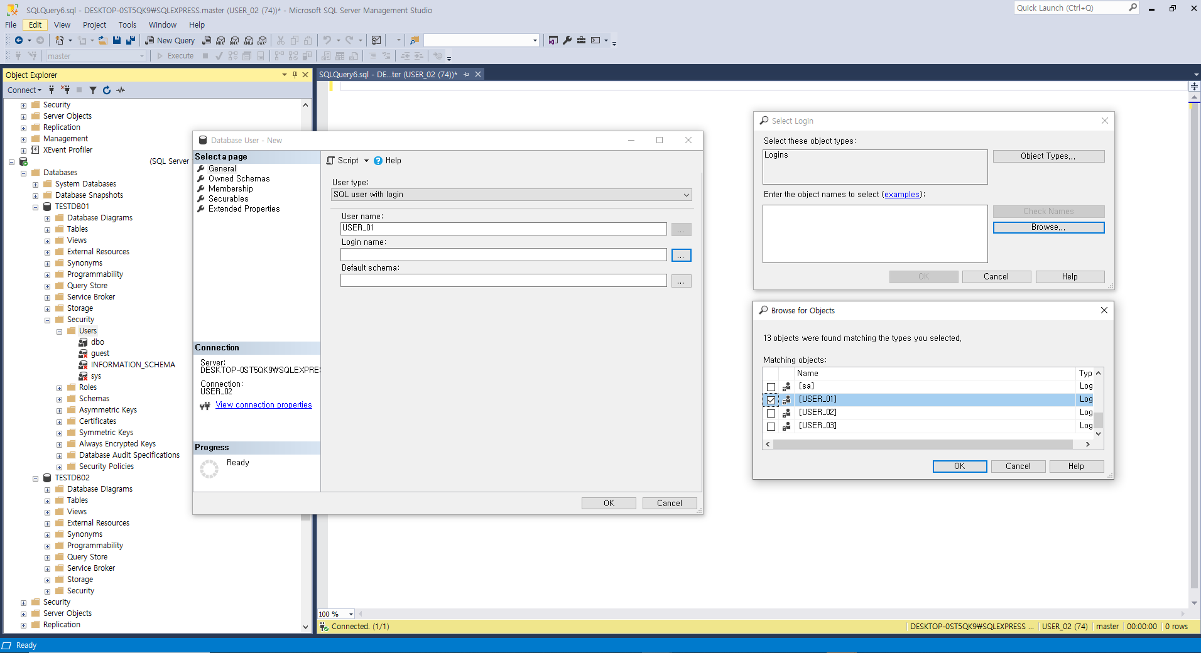
Task: Uncheck the [USER_01] login checkbox
Action: (x=771, y=400)
